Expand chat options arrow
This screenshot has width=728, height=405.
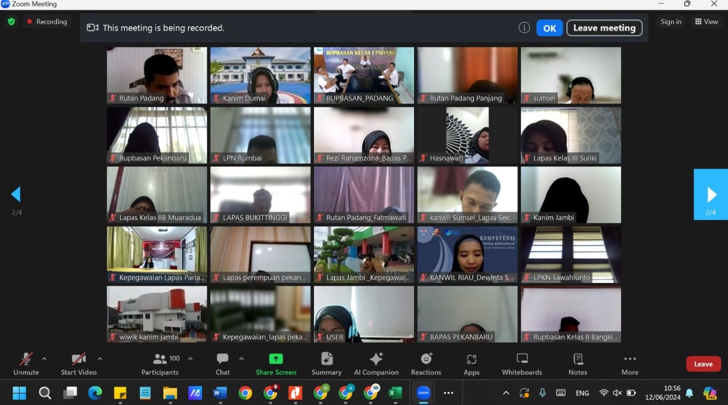pos(241,359)
